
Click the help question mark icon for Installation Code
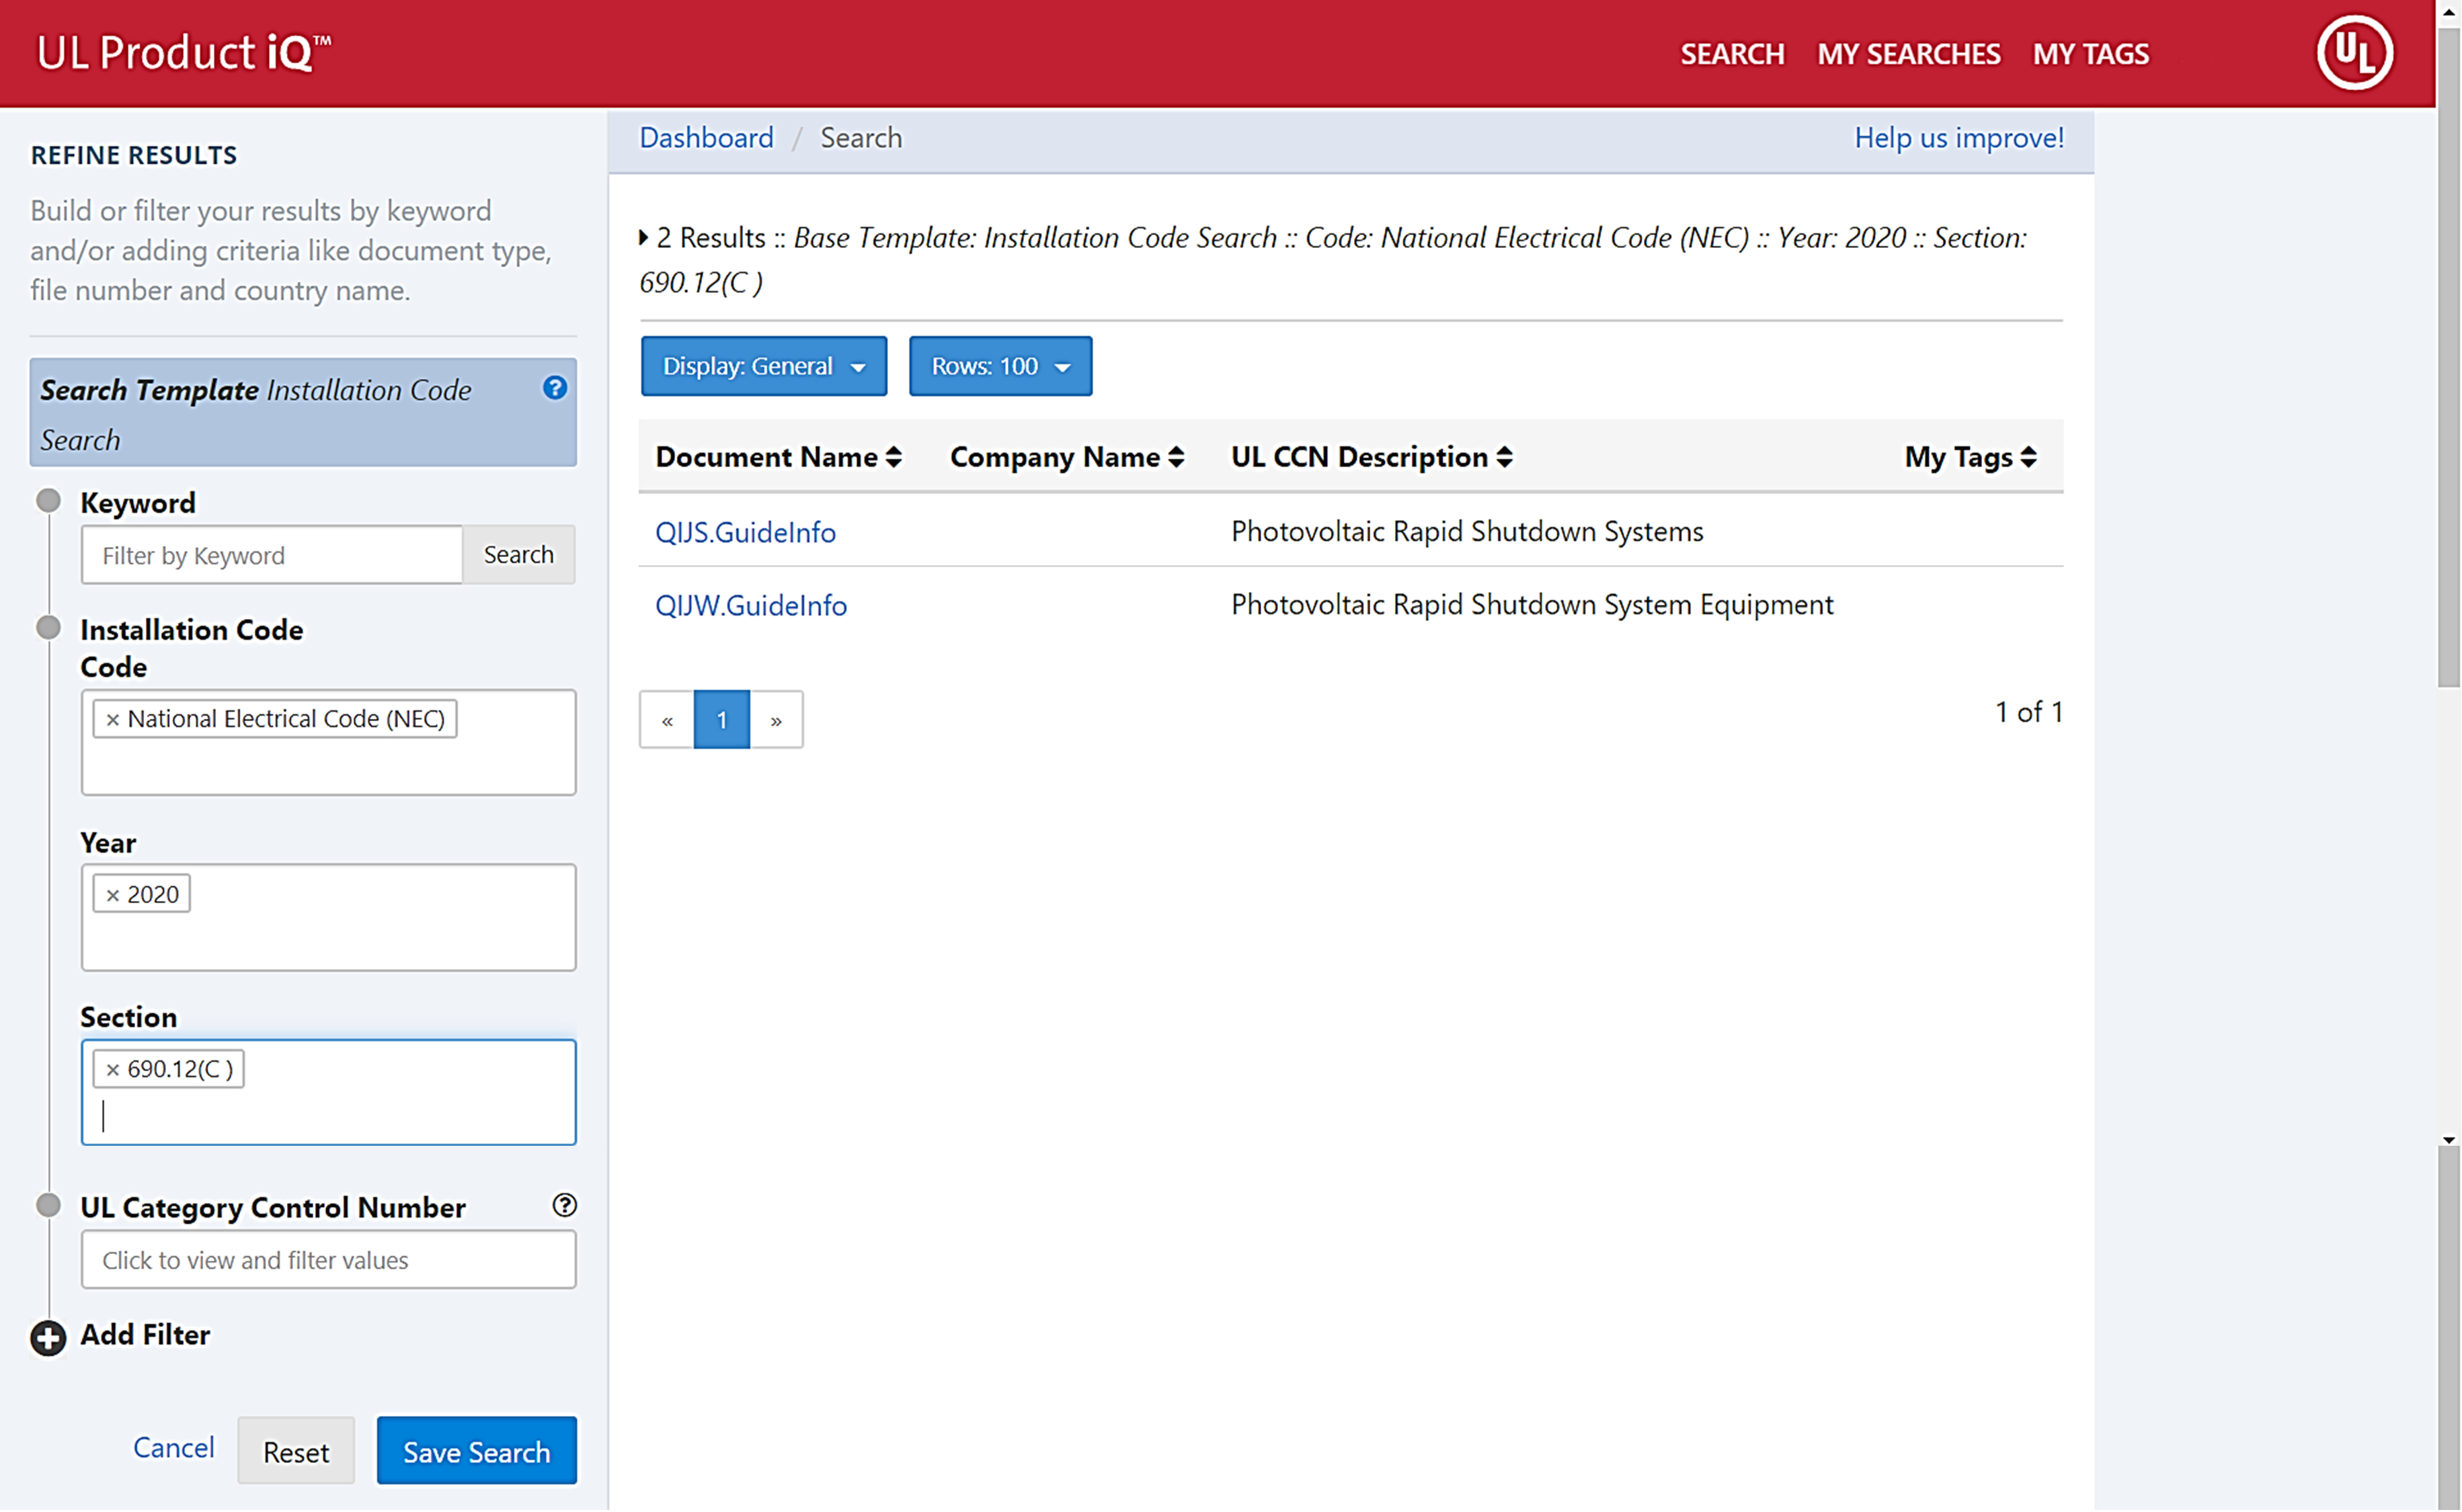coord(557,388)
